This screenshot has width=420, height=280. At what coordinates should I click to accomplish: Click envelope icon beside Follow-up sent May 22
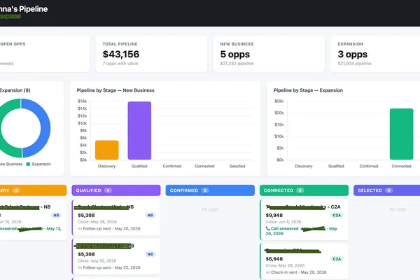pyautogui.click(x=80, y=267)
